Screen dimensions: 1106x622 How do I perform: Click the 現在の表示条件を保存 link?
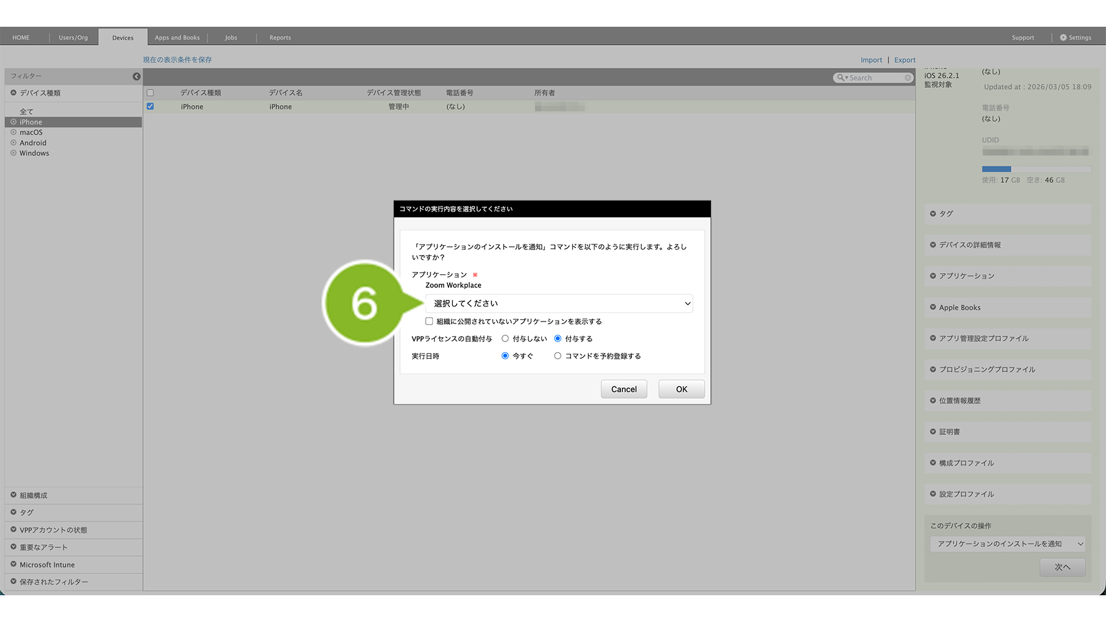177,60
